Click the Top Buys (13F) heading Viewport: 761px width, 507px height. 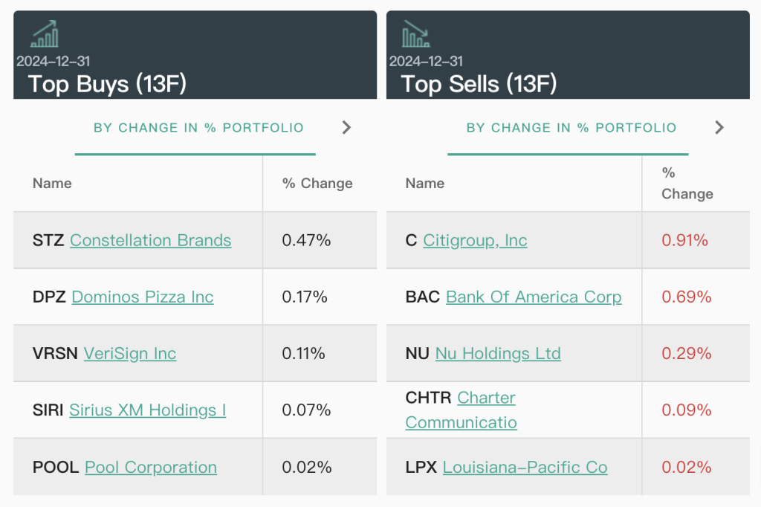pyautogui.click(x=107, y=84)
